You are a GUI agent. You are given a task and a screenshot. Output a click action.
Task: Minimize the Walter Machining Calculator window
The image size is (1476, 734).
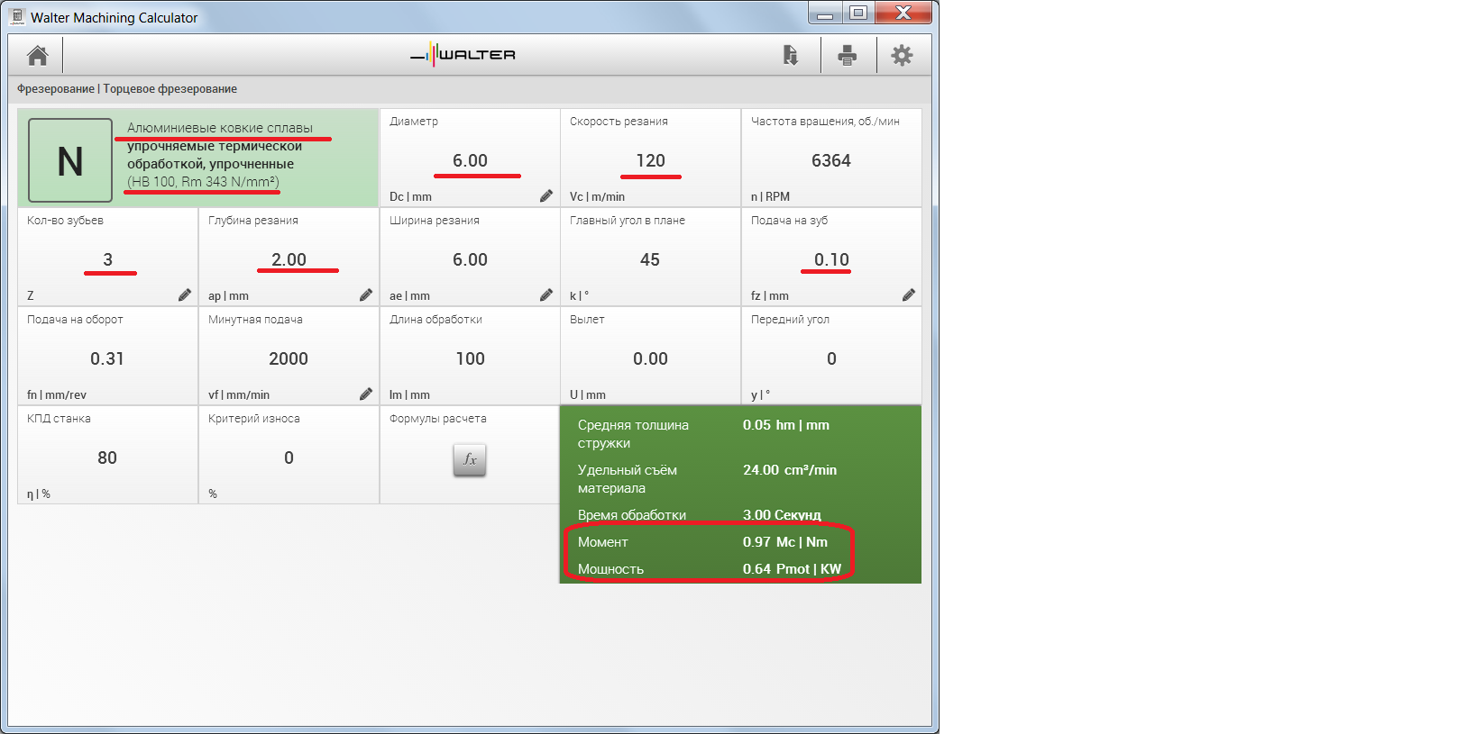[825, 14]
